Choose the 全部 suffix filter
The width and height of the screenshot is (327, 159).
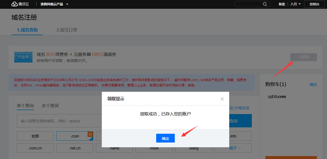[35, 136]
